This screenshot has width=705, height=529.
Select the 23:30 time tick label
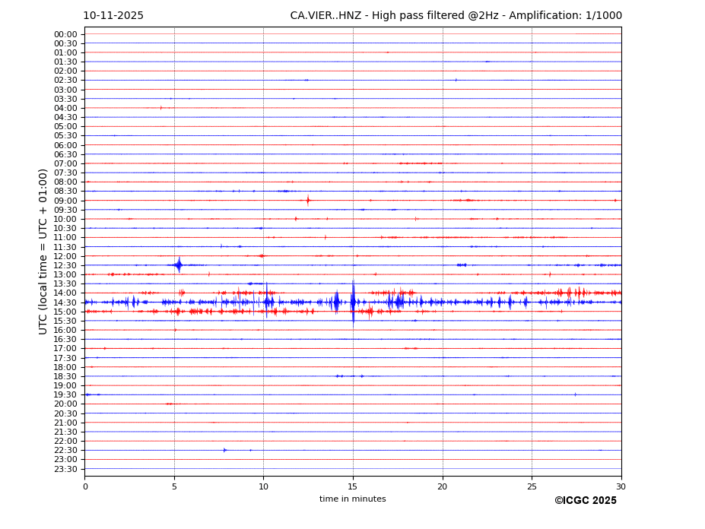65,469
